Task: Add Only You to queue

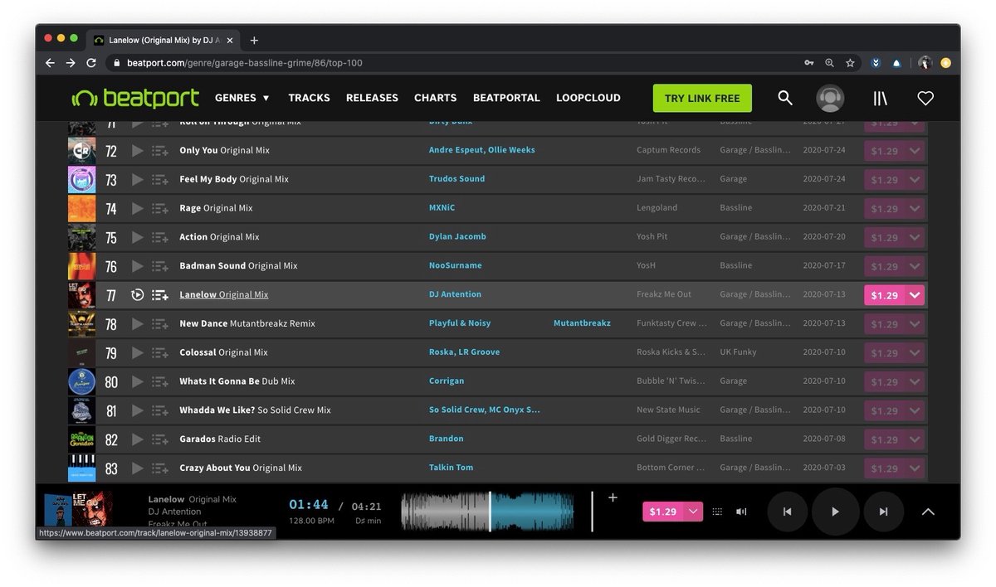Action: (x=160, y=151)
